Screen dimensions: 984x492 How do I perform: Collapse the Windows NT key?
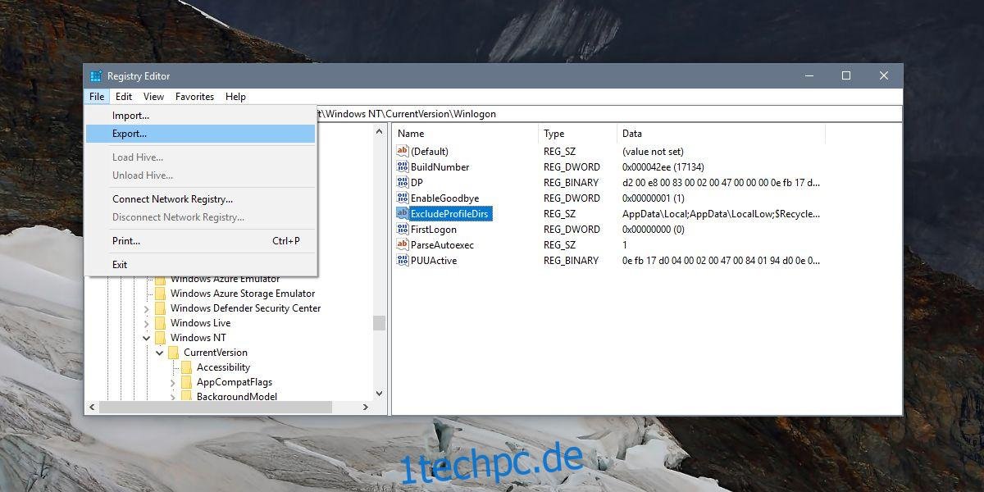[x=147, y=338]
